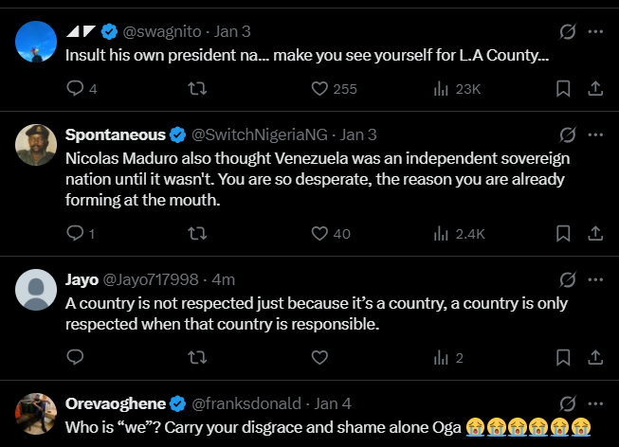Repost Spontaneous's tweet about Maduro
Screen dimensions: 619x447
tap(197, 233)
